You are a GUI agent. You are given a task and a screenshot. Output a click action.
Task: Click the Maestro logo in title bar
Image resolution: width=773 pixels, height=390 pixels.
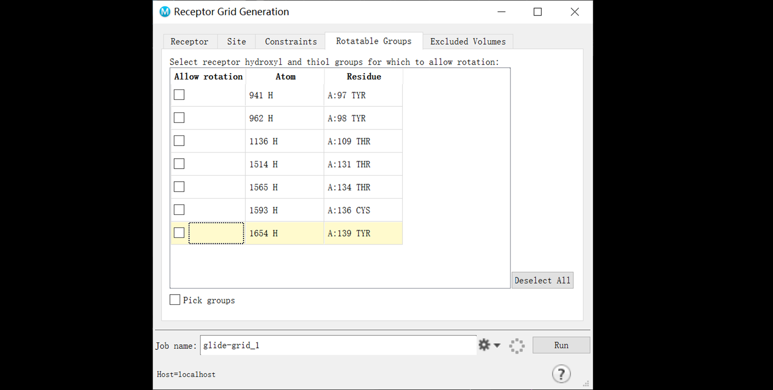coord(164,12)
